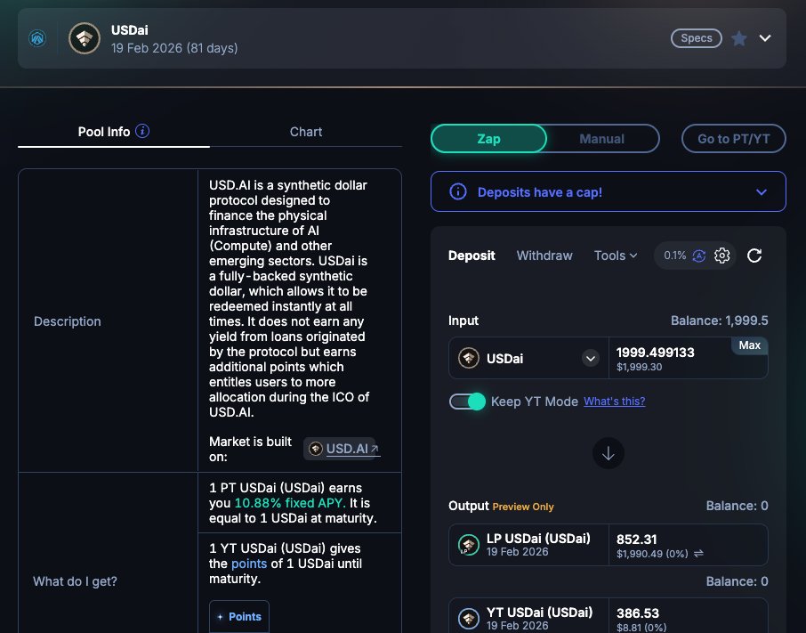806x633 pixels.
Task: Click the USDai token icon in input
Action: 468,358
